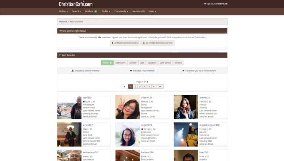Click the almira421 username link

click(204, 98)
